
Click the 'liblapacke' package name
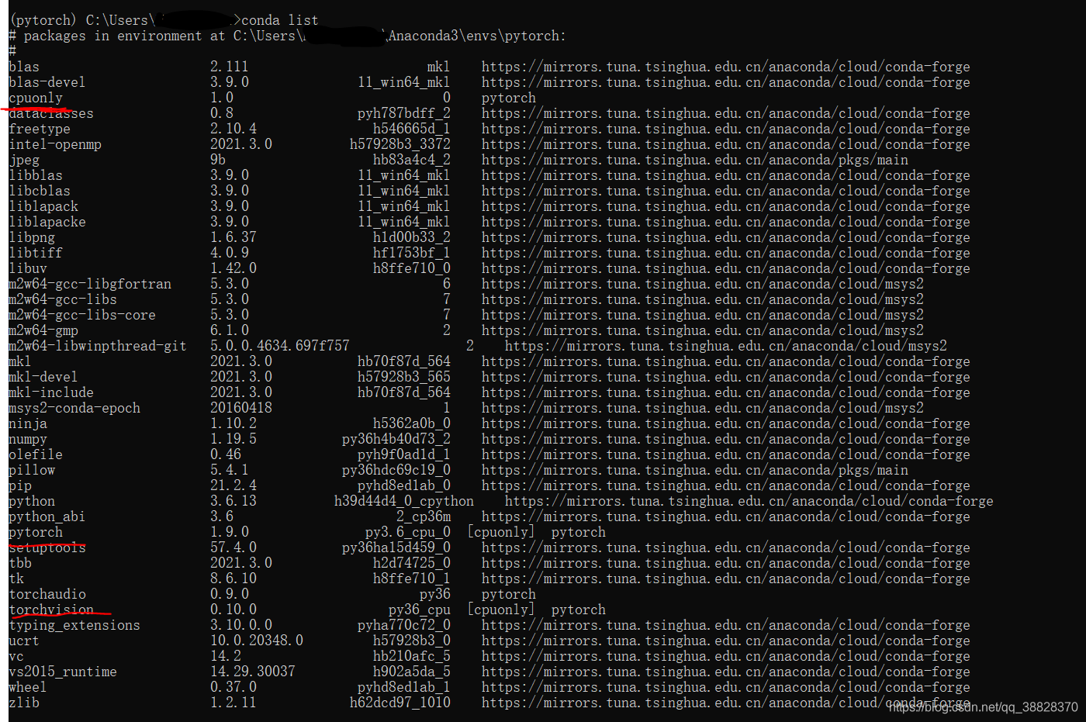47,222
